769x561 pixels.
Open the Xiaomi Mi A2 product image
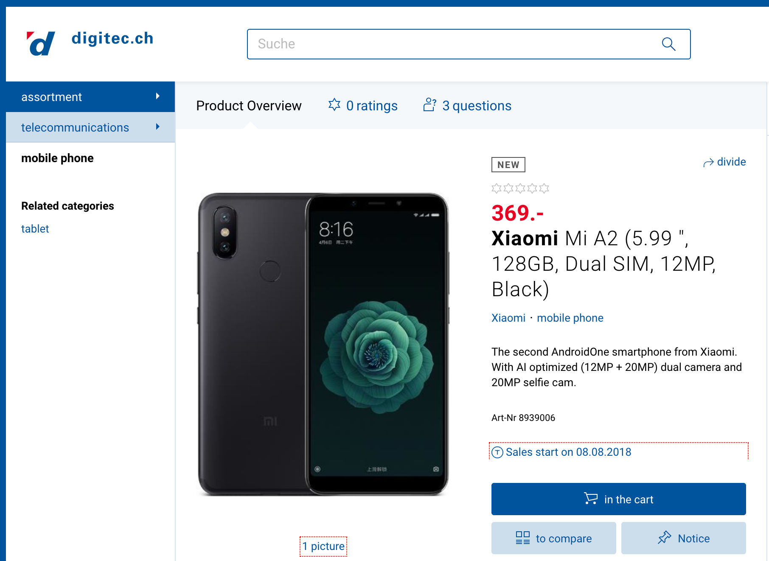(x=323, y=345)
